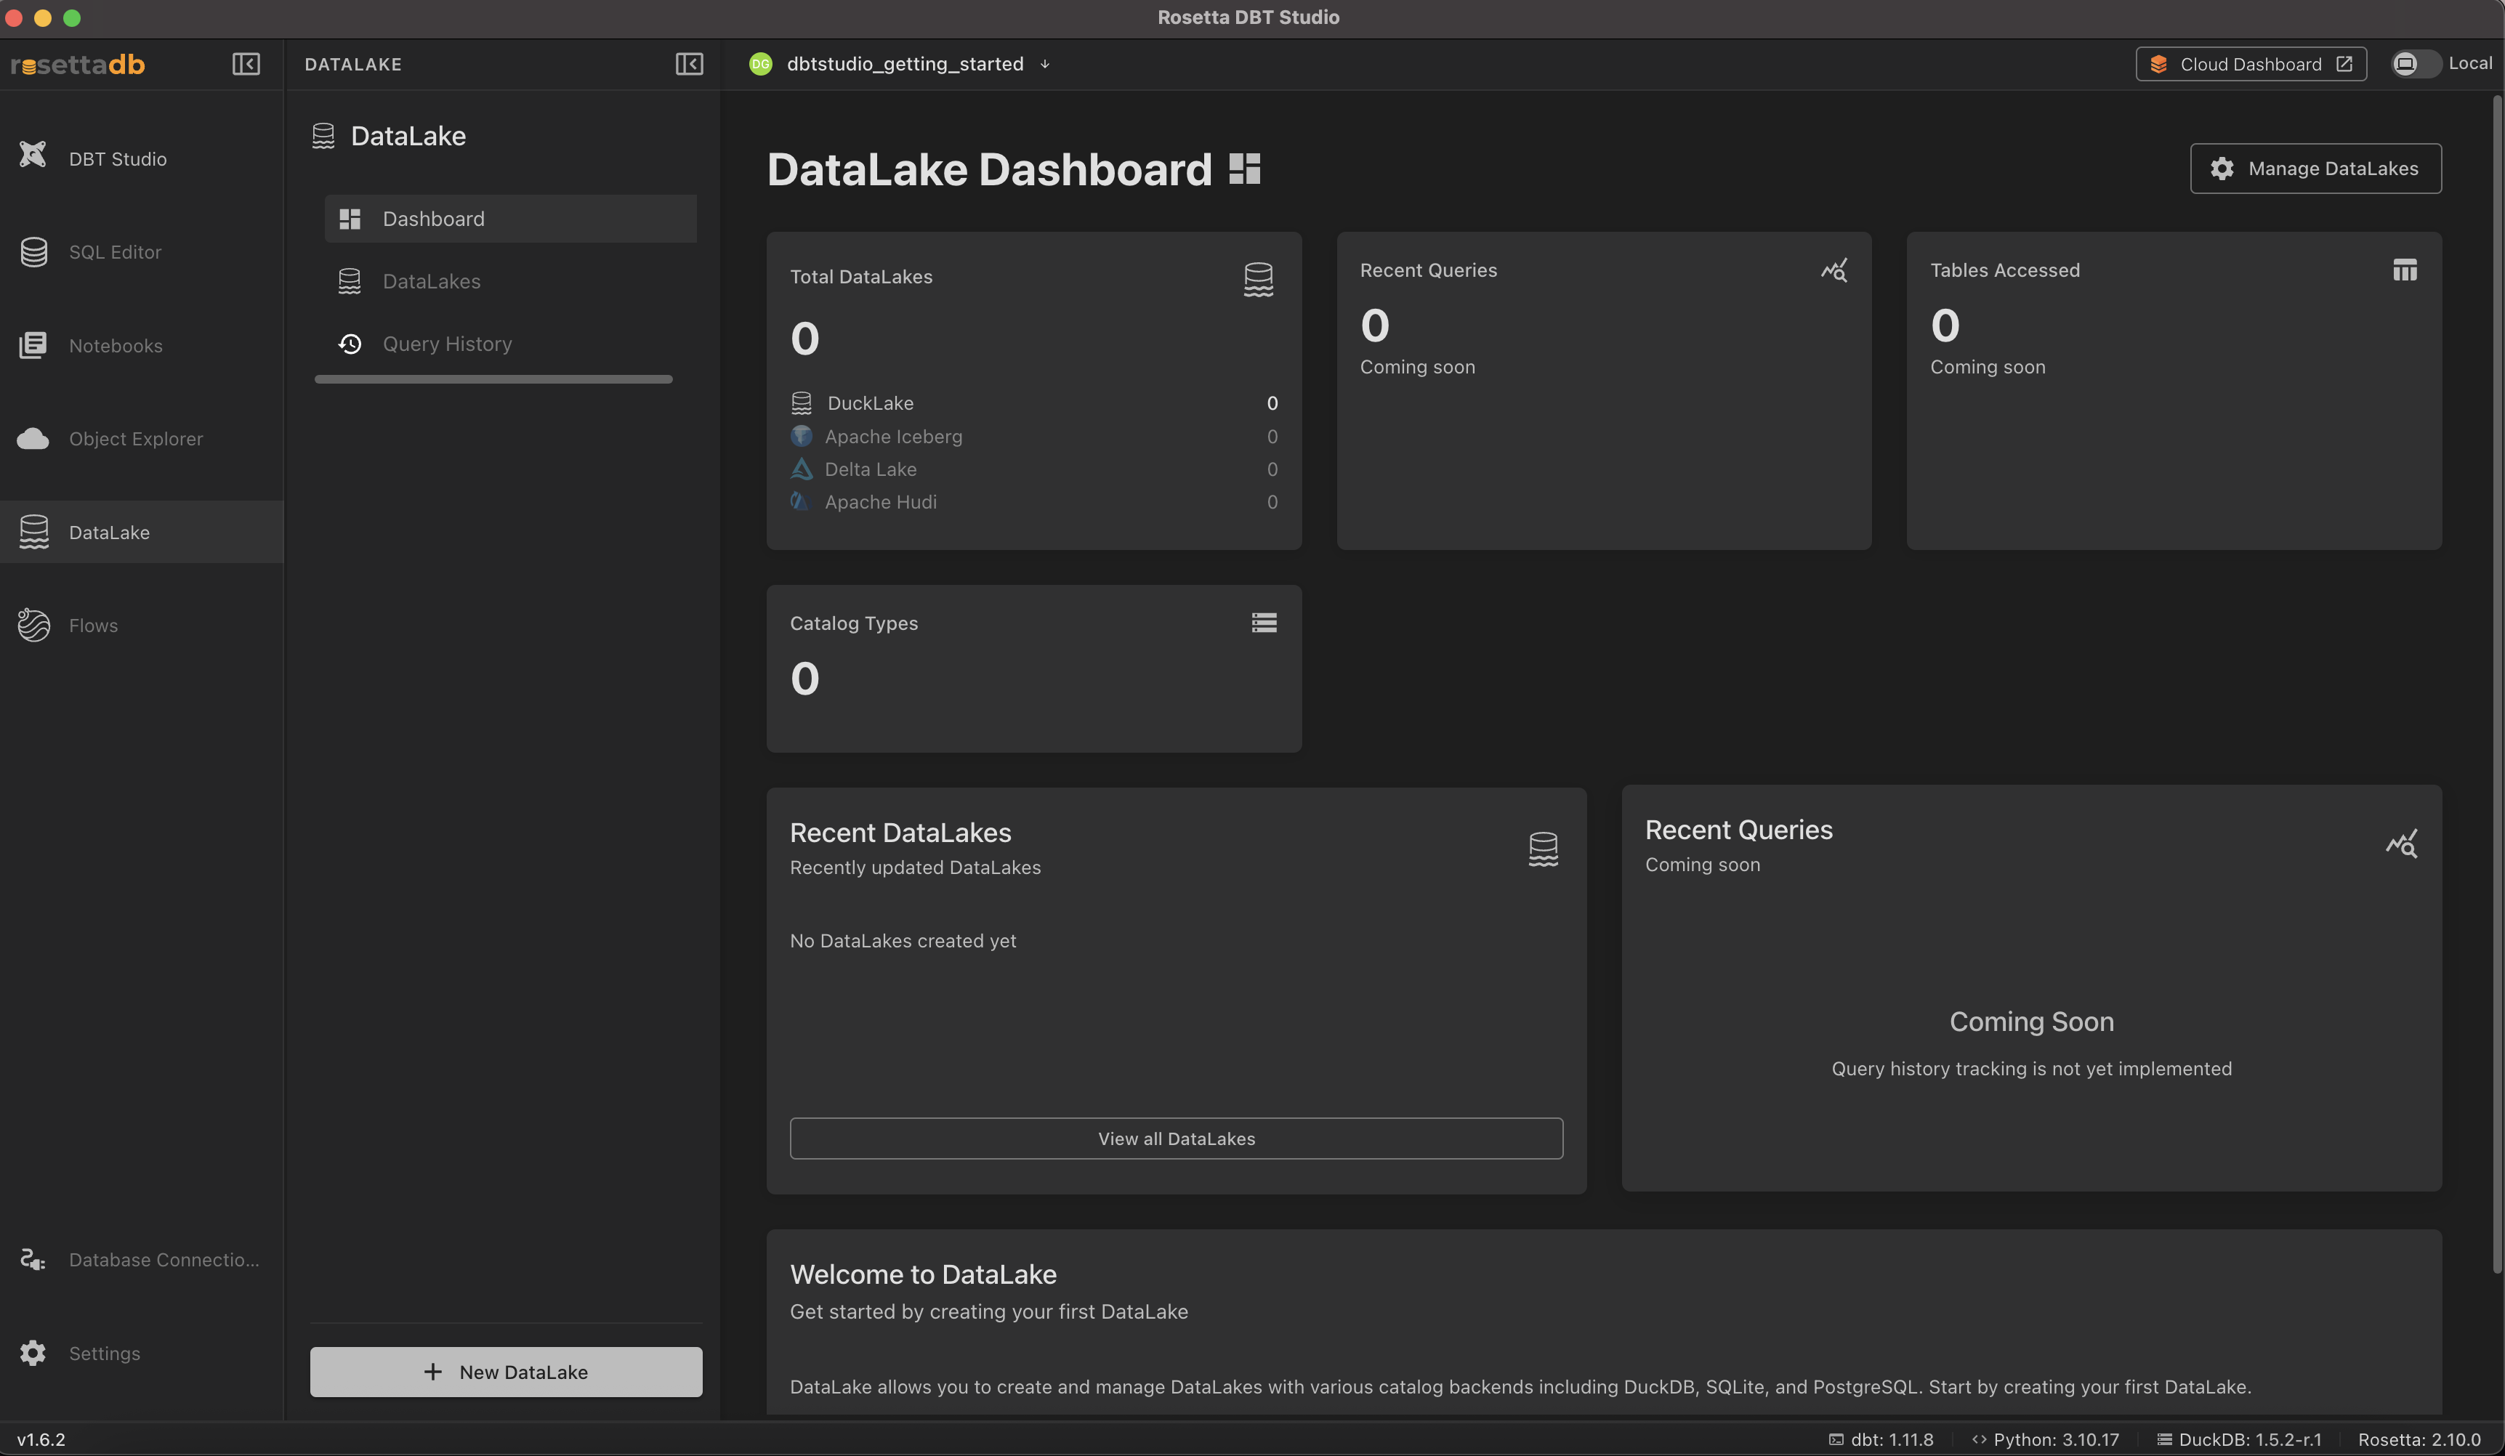
Task: Click the Apache Iceberg logo icon
Action: click(x=801, y=435)
